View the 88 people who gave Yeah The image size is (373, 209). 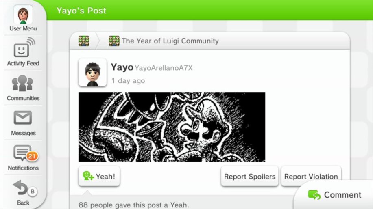pos(134,205)
